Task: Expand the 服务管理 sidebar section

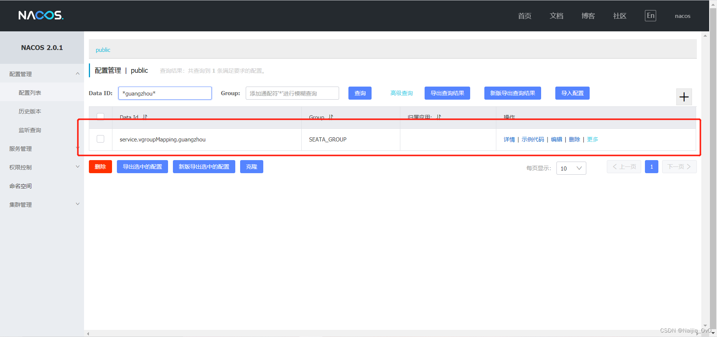Action: point(78,148)
